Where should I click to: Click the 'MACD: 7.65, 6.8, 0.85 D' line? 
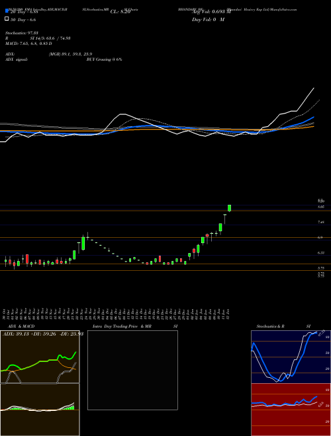(x=28, y=44)
